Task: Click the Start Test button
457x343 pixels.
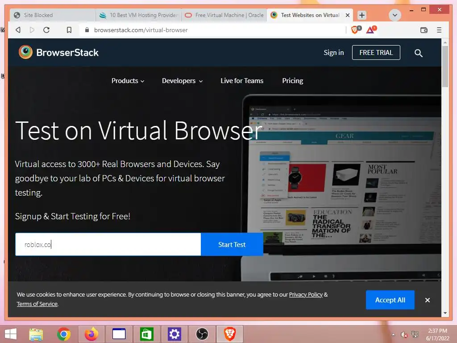Action: [x=232, y=244]
